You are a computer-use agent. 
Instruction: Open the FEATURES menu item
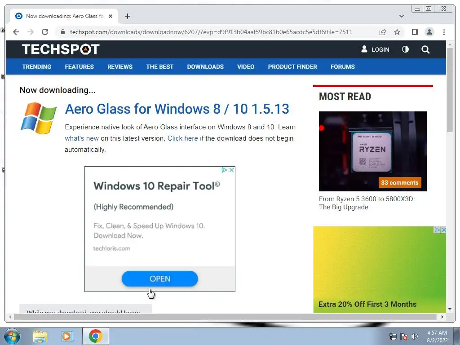79,66
